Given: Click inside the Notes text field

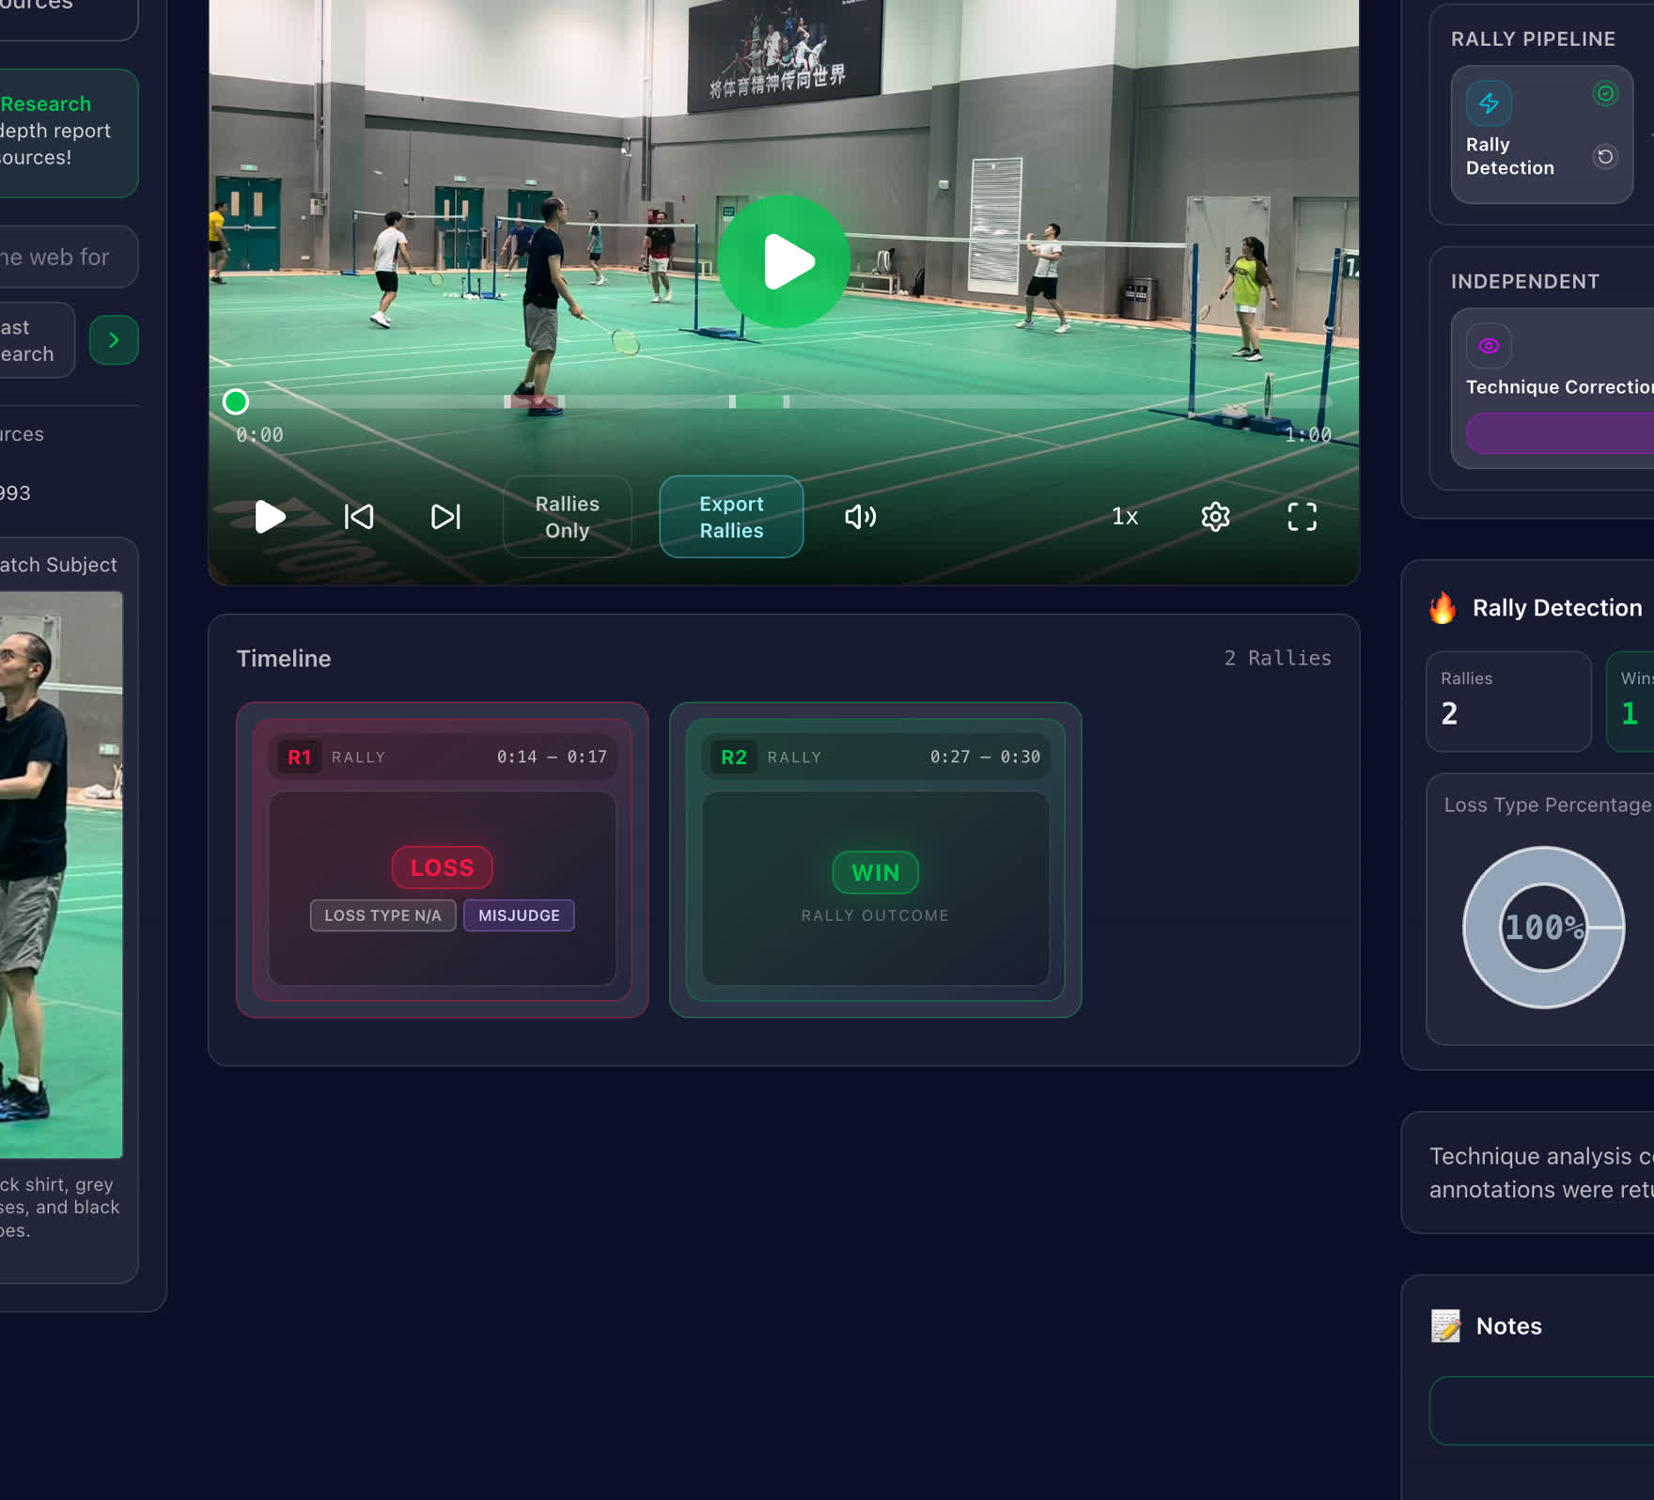Looking at the screenshot, I should tap(1541, 1411).
